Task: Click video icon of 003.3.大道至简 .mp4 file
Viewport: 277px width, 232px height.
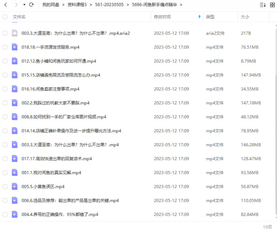Action: point(15,144)
